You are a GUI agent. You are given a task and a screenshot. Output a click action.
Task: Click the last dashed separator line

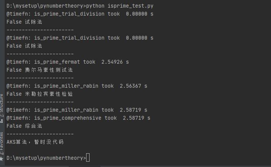pyautogui.click(x=40, y=134)
